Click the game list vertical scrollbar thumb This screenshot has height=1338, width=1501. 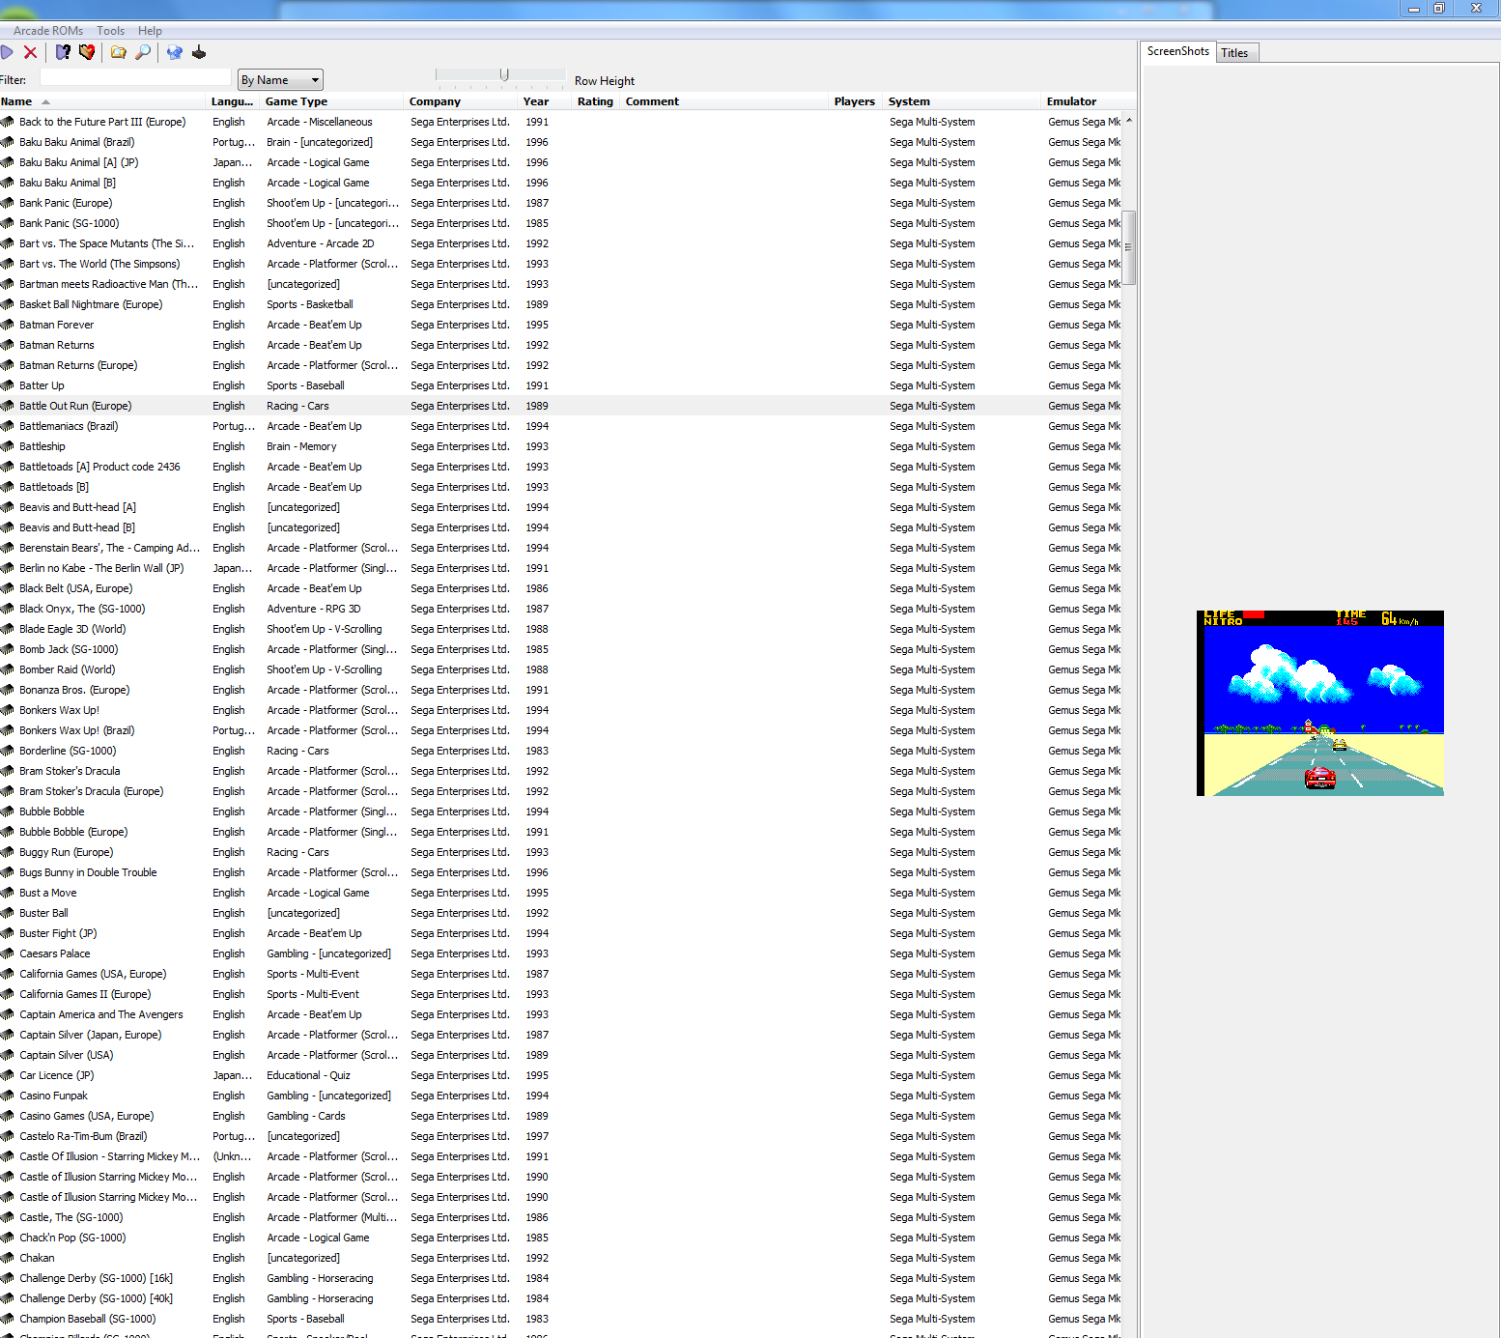(x=1128, y=247)
